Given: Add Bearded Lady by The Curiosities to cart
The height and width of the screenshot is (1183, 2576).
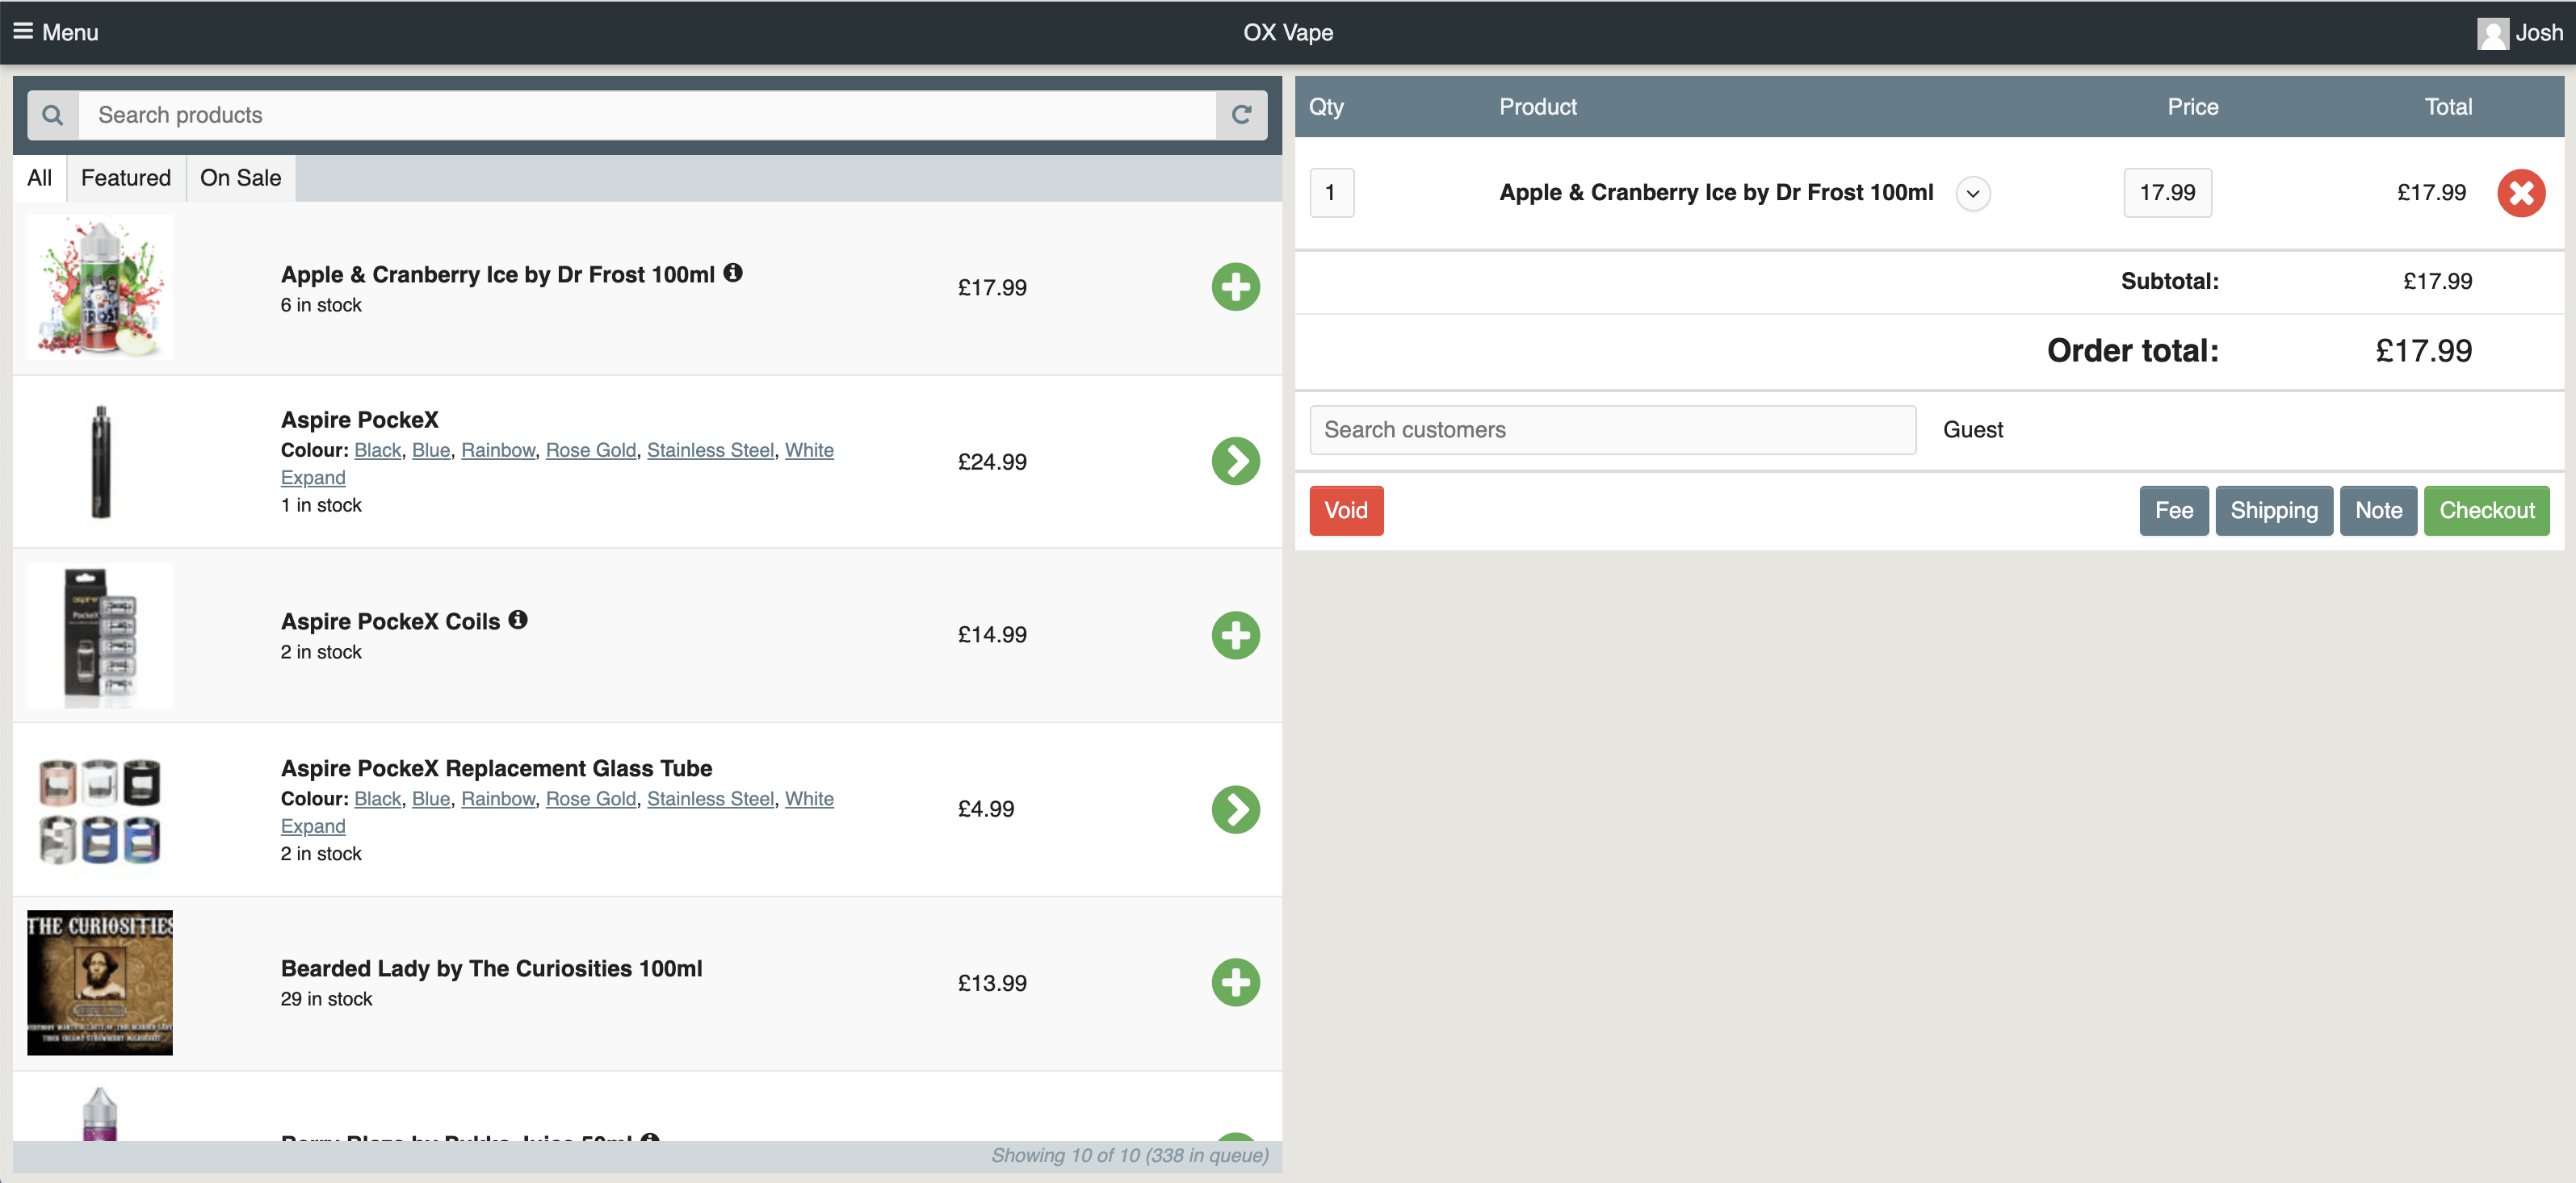Looking at the screenshot, I should coord(1235,983).
